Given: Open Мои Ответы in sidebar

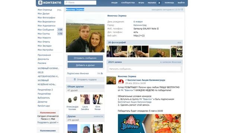Looking at the screenshot, I should pos(44,42).
